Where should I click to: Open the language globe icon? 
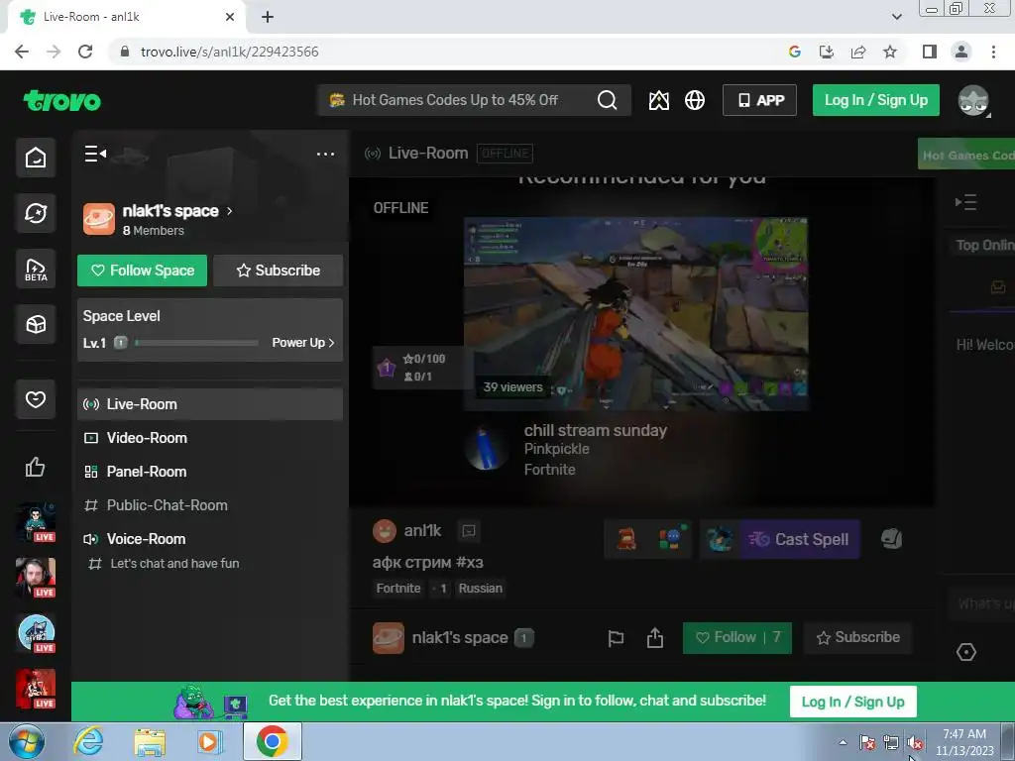tap(695, 100)
